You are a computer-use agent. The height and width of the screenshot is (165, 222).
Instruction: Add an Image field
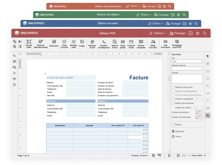pos(82,44)
